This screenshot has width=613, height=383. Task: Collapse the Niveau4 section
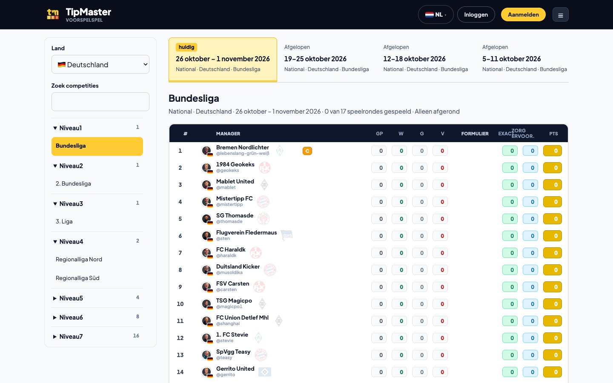coord(97,241)
